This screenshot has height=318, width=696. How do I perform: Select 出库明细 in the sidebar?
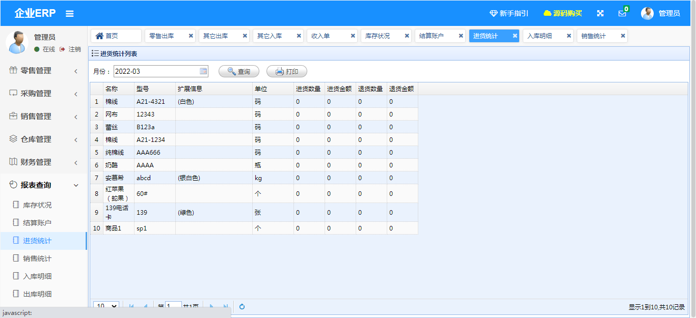37,294
